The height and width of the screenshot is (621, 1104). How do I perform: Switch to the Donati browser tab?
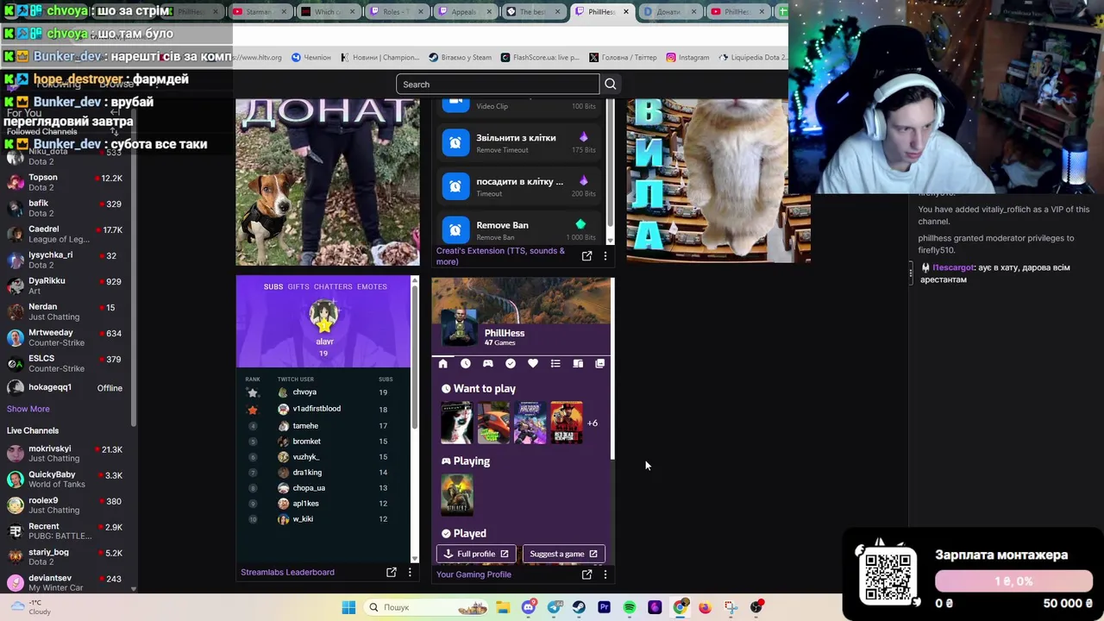[x=668, y=11]
